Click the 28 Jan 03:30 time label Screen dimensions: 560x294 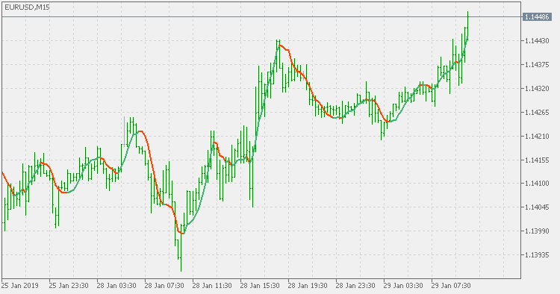click(116, 286)
